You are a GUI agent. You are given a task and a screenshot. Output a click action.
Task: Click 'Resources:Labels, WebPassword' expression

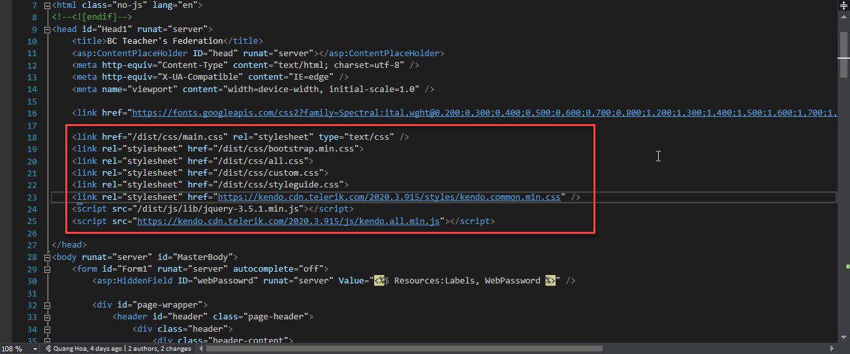(x=467, y=281)
